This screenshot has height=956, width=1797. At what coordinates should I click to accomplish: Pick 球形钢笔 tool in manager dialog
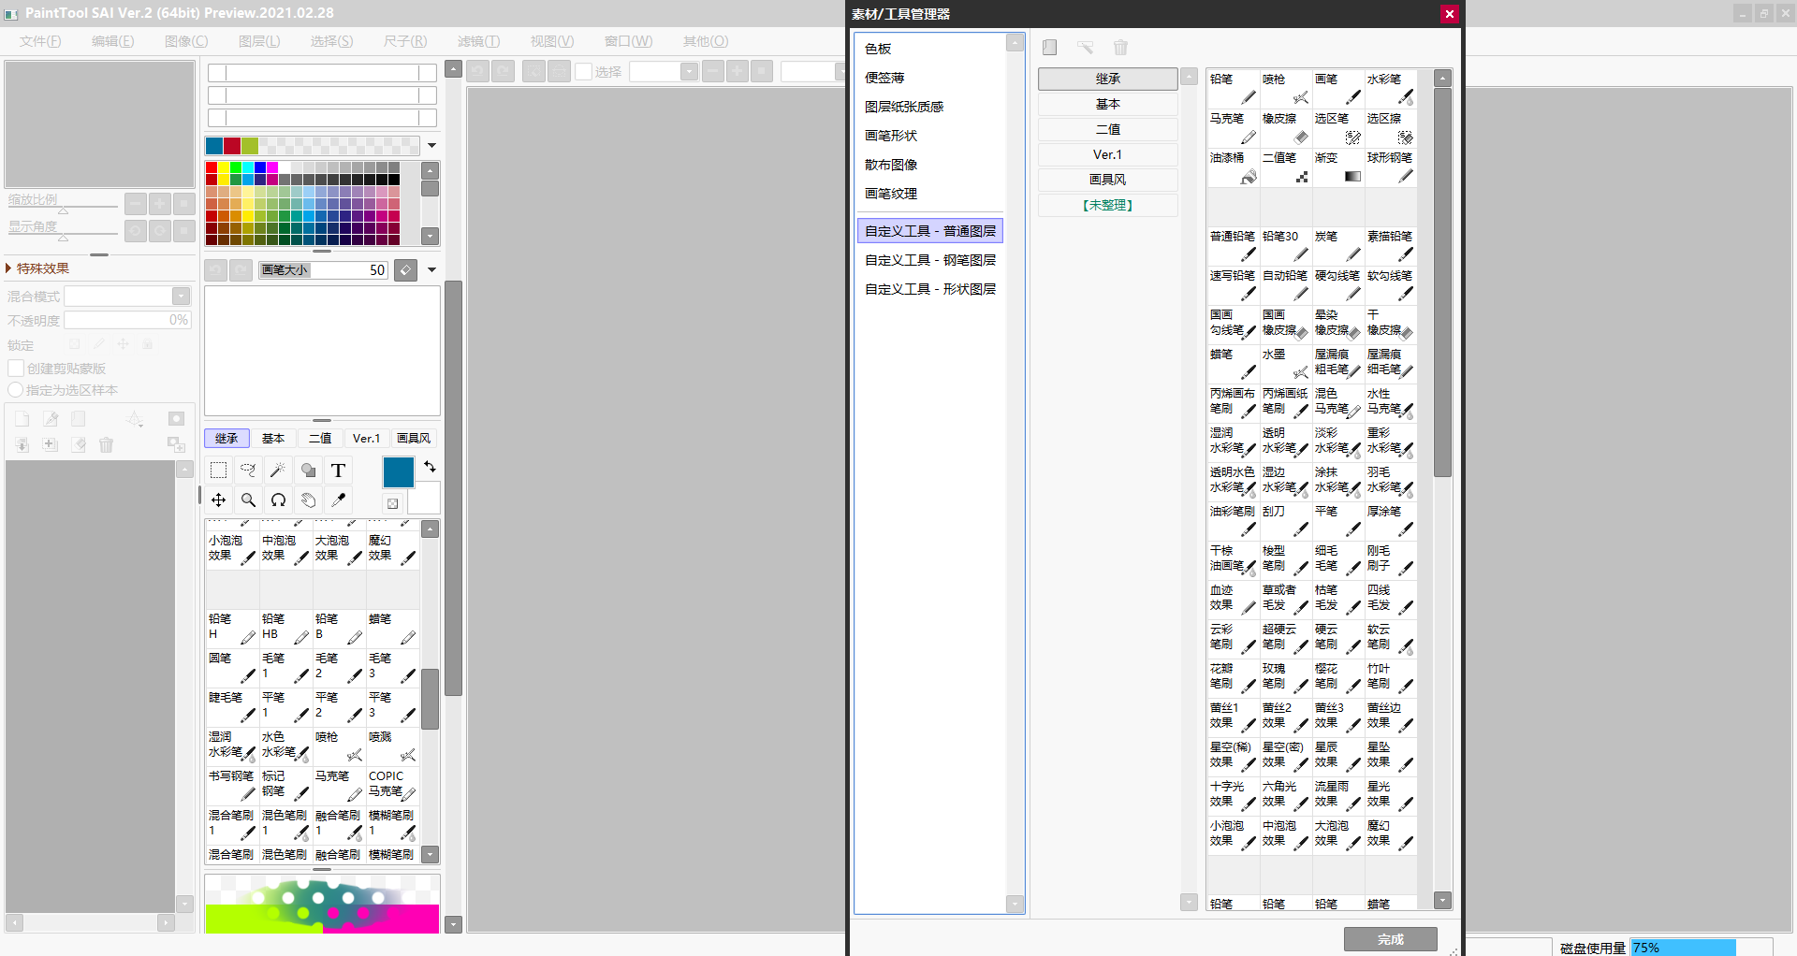[1390, 168]
